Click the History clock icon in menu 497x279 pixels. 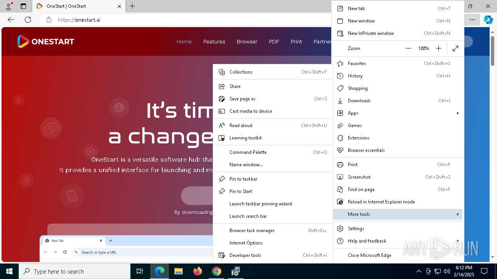coord(340,76)
